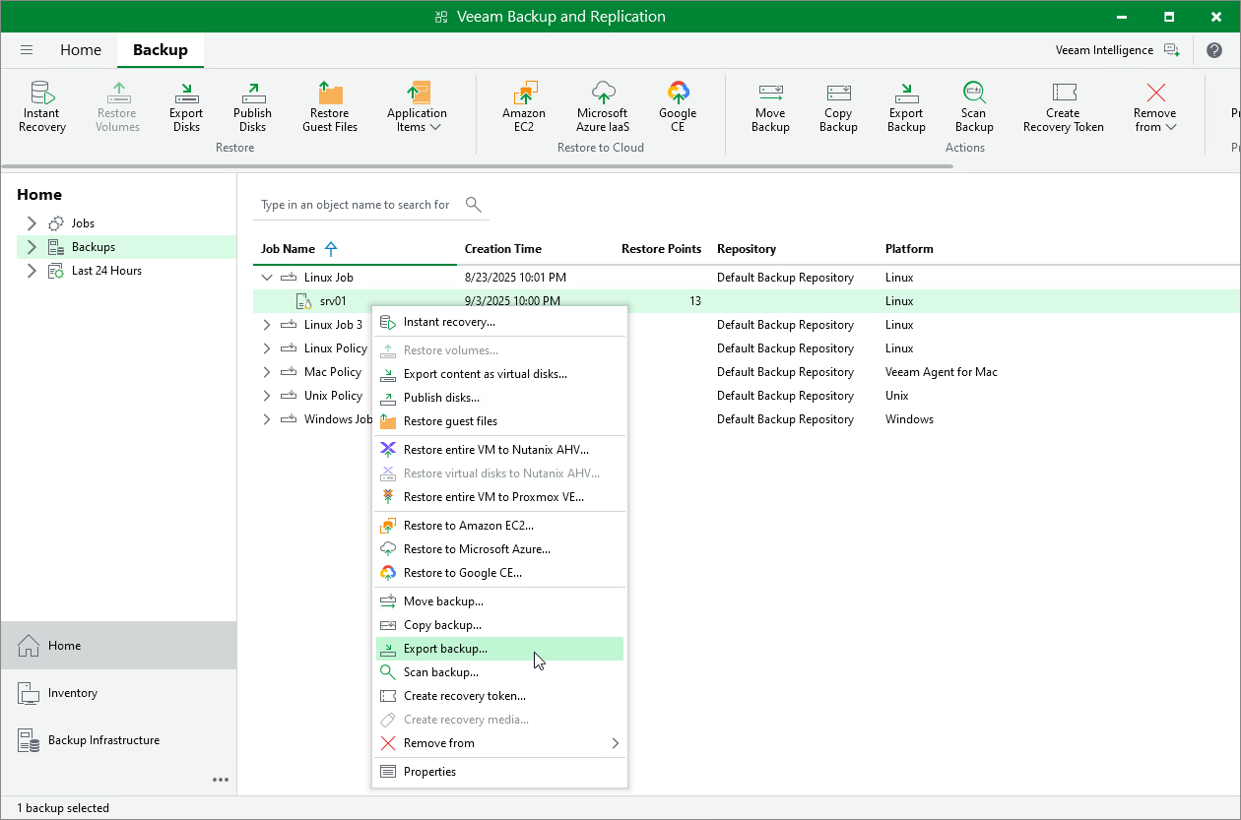Expand the Linux Policy row
Image resolution: width=1241 pixels, height=820 pixels.
266,348
